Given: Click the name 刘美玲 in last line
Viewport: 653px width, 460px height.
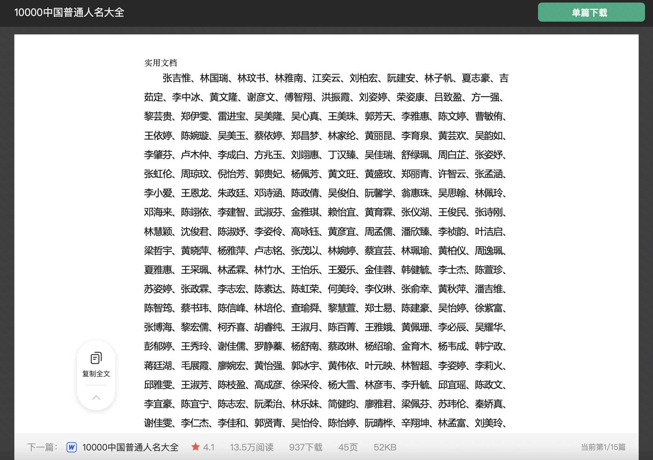Looking at the screenshot, I should pyautogui.click(x=488, y=423).
